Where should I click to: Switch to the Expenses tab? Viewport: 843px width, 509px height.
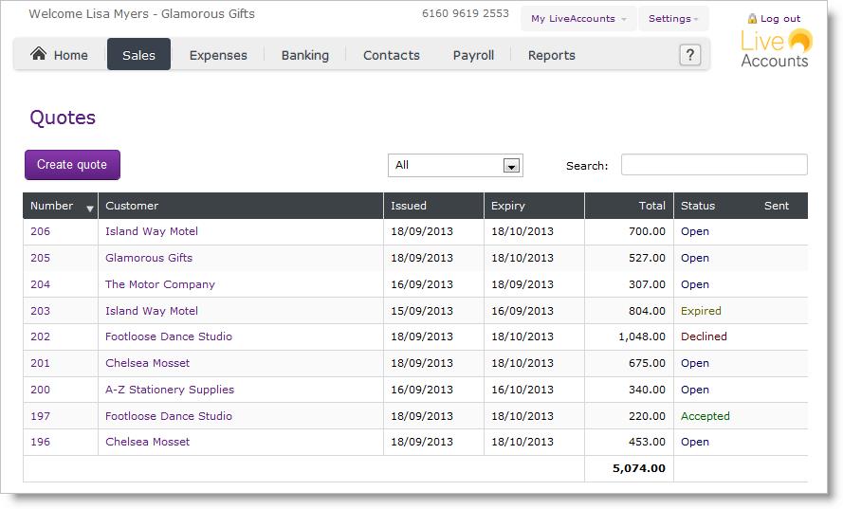click(x=218, y=55)
